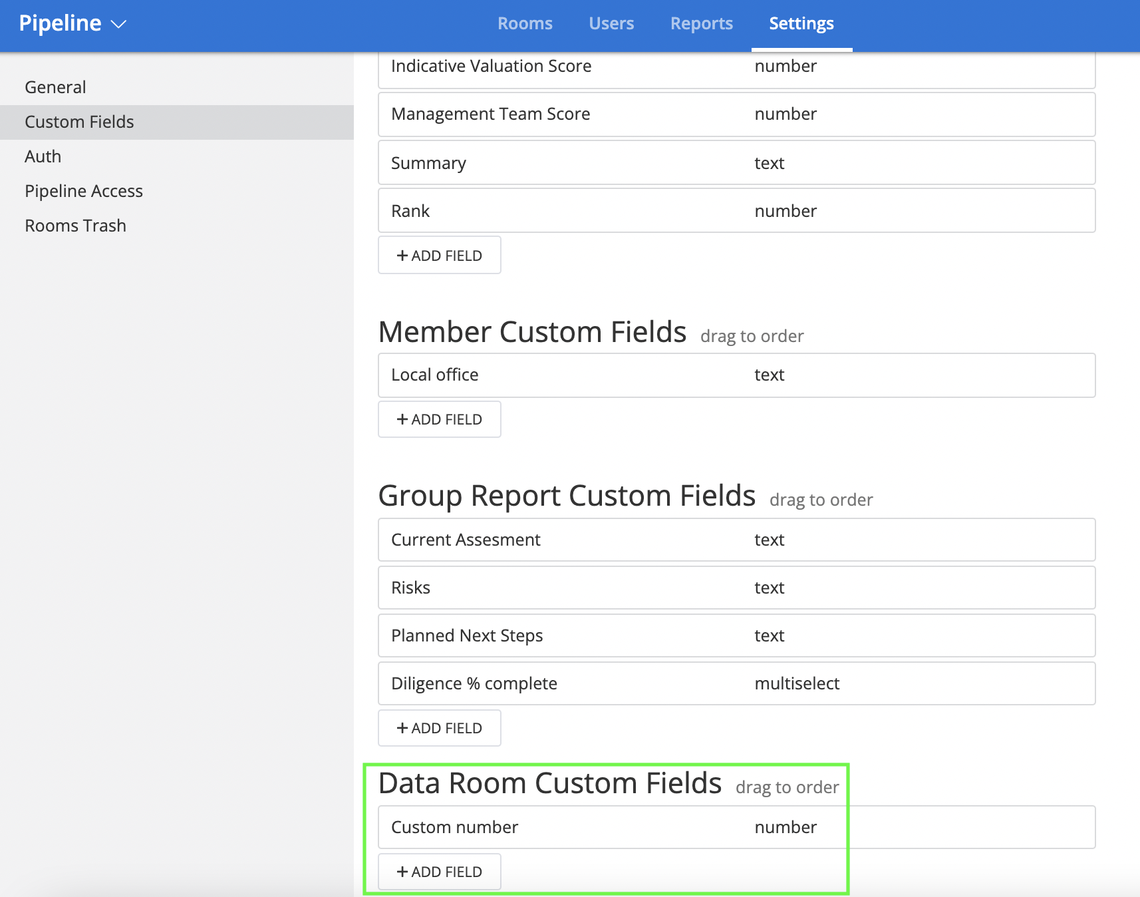Open Pipeline Access settings

(x=84, y=191)
